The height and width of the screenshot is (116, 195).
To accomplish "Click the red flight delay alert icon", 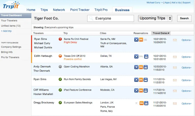I will coord(60,39).
